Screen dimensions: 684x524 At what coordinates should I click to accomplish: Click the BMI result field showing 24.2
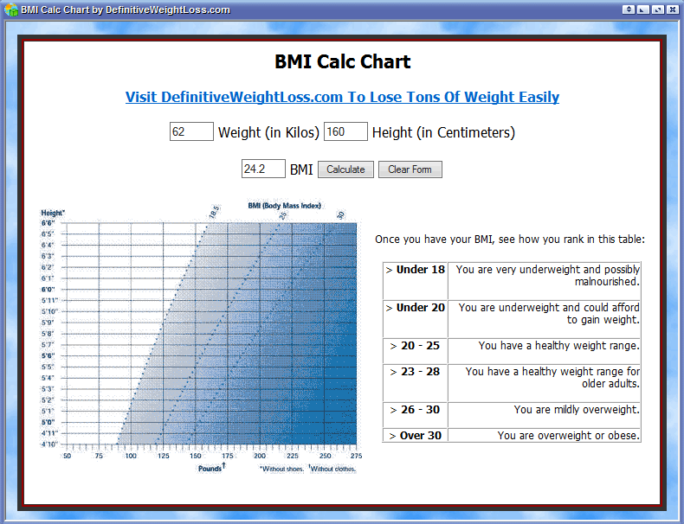click(263, 169)
